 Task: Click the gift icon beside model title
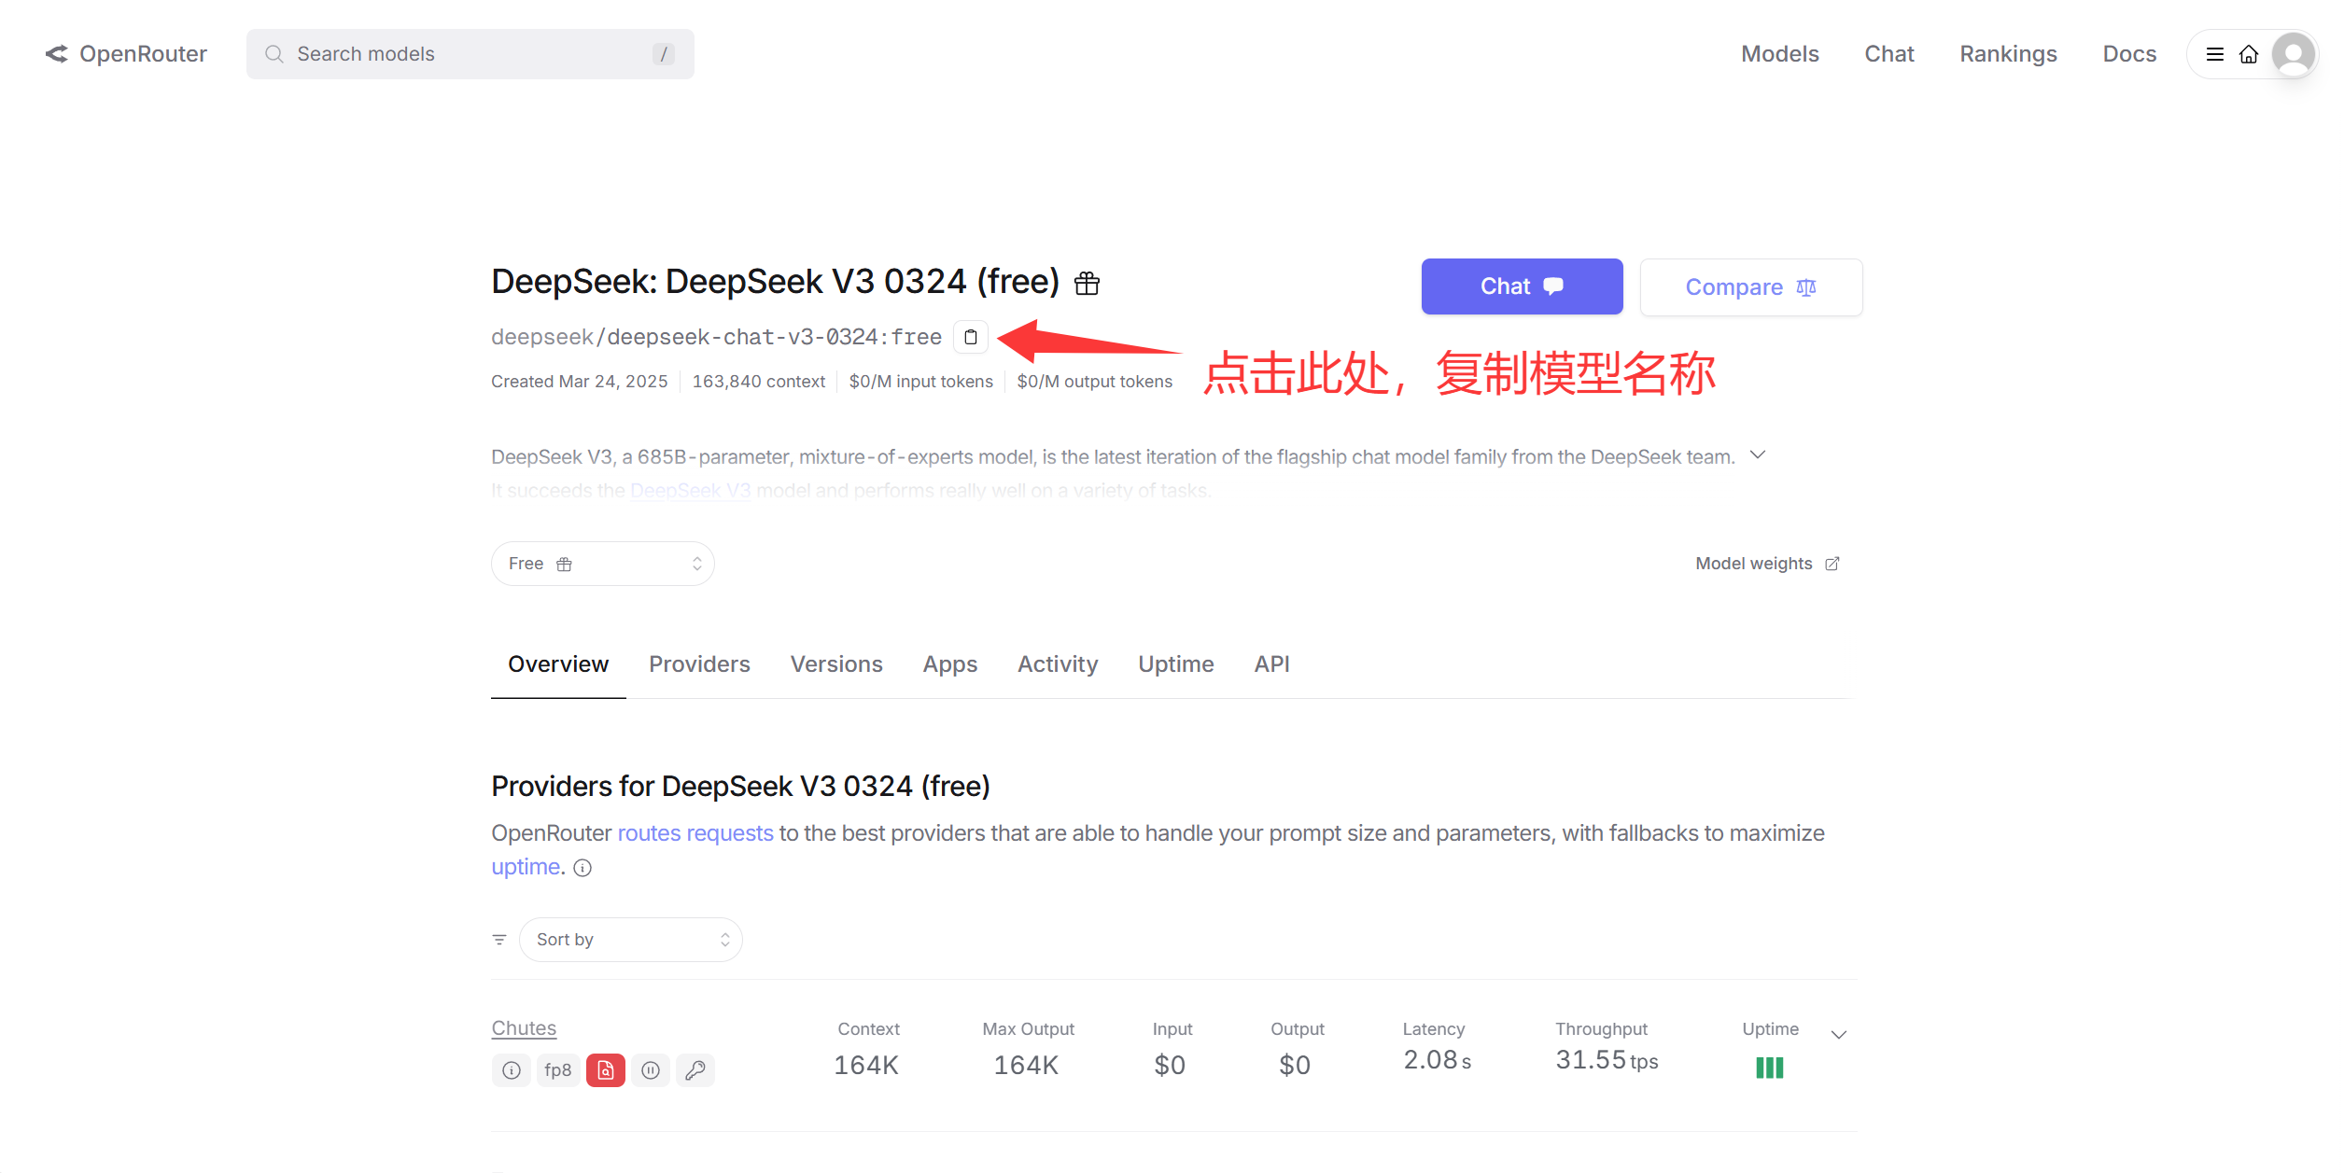(1087, 283)
